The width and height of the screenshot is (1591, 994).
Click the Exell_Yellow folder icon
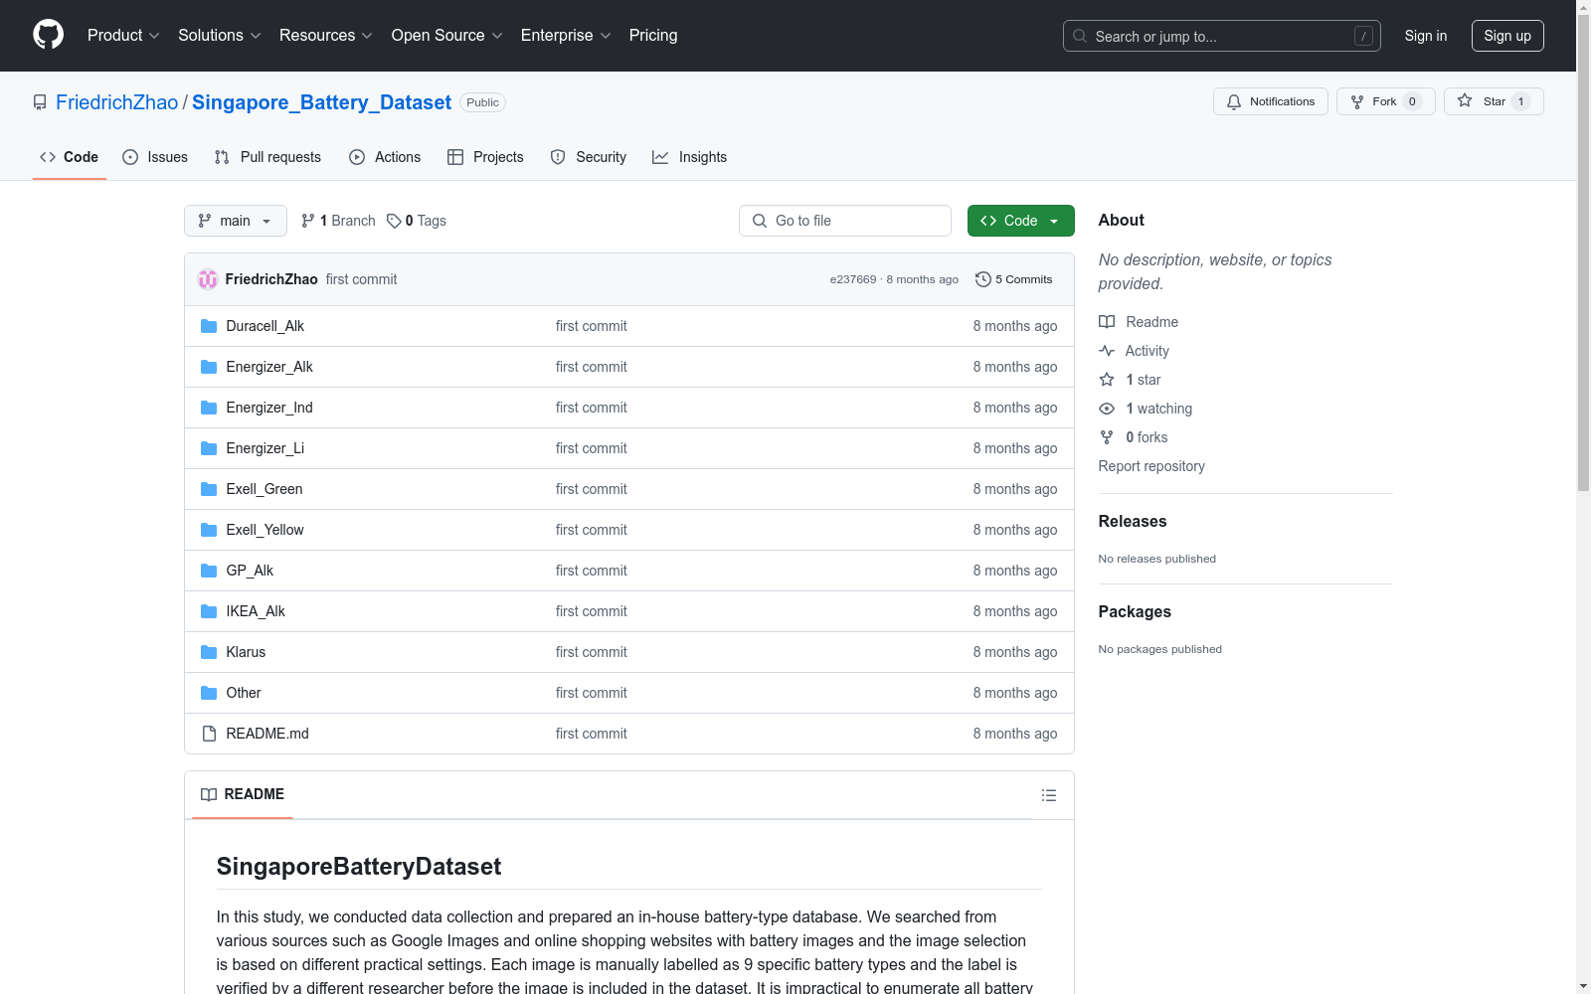click(209, 530)
